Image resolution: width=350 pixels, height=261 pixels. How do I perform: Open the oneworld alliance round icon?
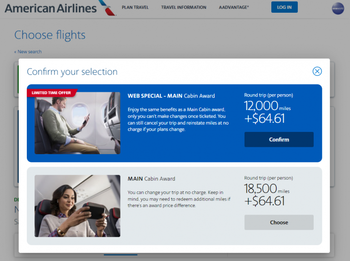[338, 9]
